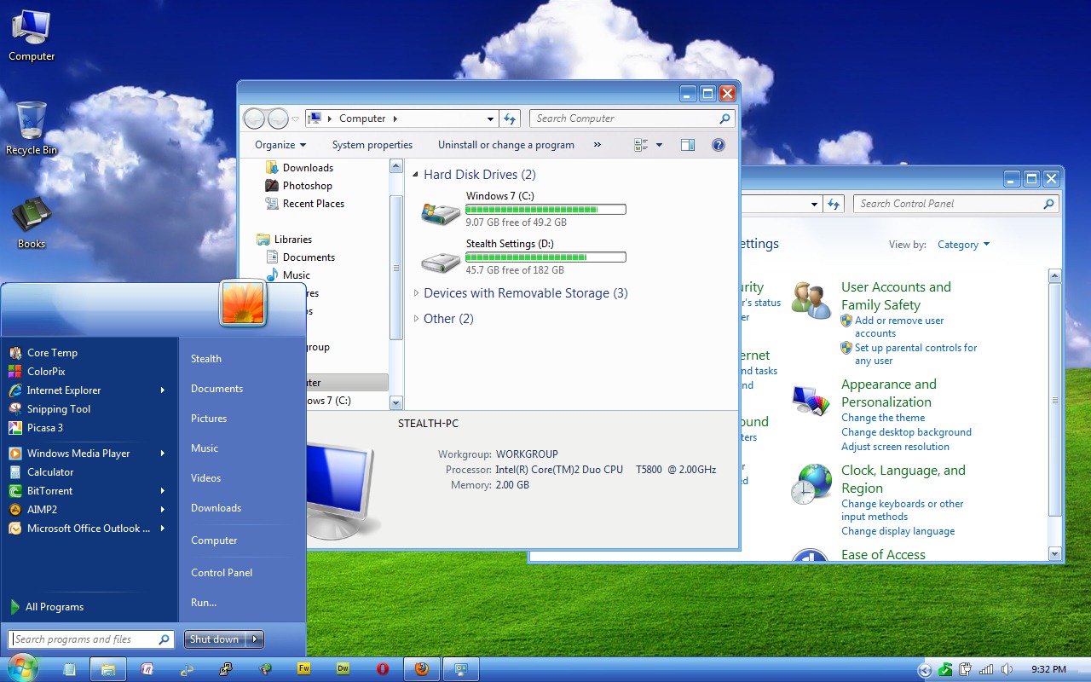Click the Change your view icon

point(642,145)
